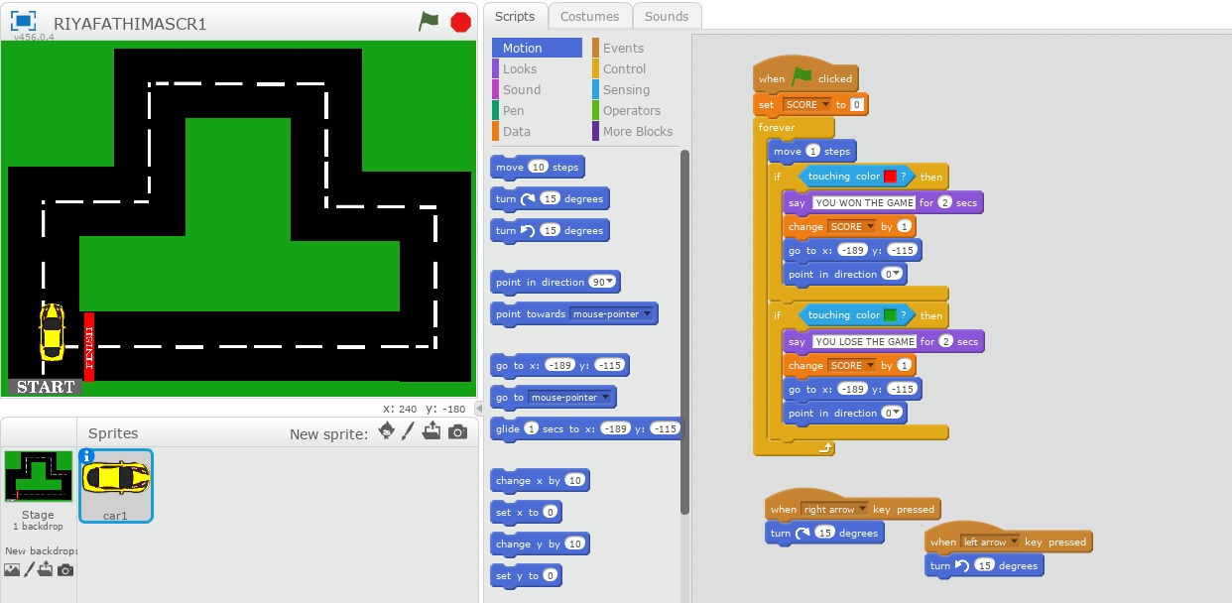Image resolution: width=1232 pixels, height=603 pixels.
Task: Select the Stage backdrop thumbnail
Action: click(x=38, y=476)
